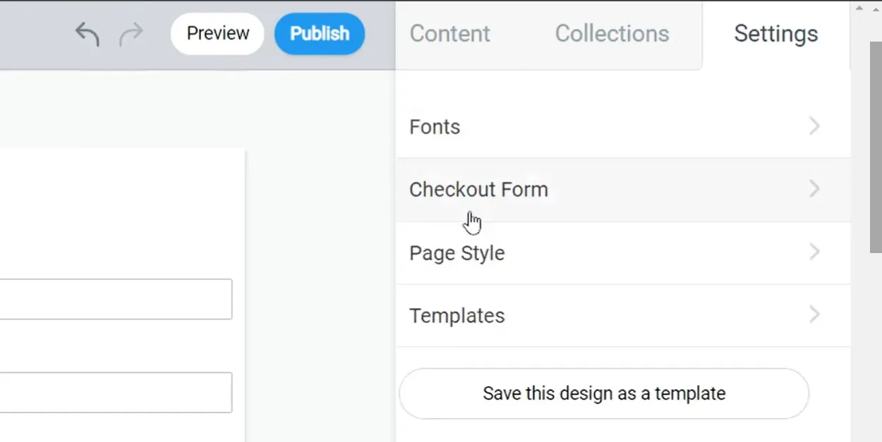Expand Templates via chevron arrow
Viewport: 882px width, 442px height.
(x=814, y=314)
